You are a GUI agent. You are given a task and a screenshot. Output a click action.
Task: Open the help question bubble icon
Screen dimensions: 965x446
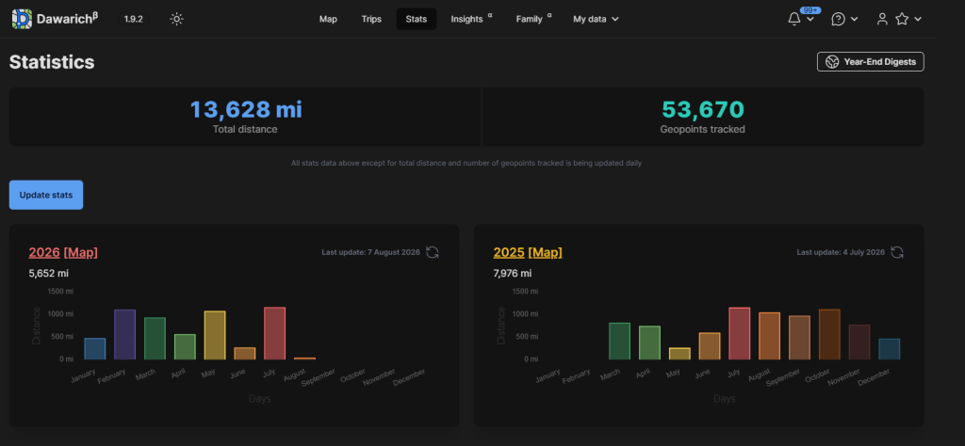[838, 19]
